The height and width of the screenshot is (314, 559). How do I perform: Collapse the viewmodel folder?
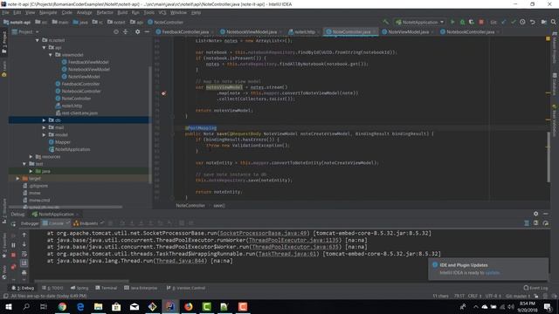pyautogui.click(x=51, y=55)
